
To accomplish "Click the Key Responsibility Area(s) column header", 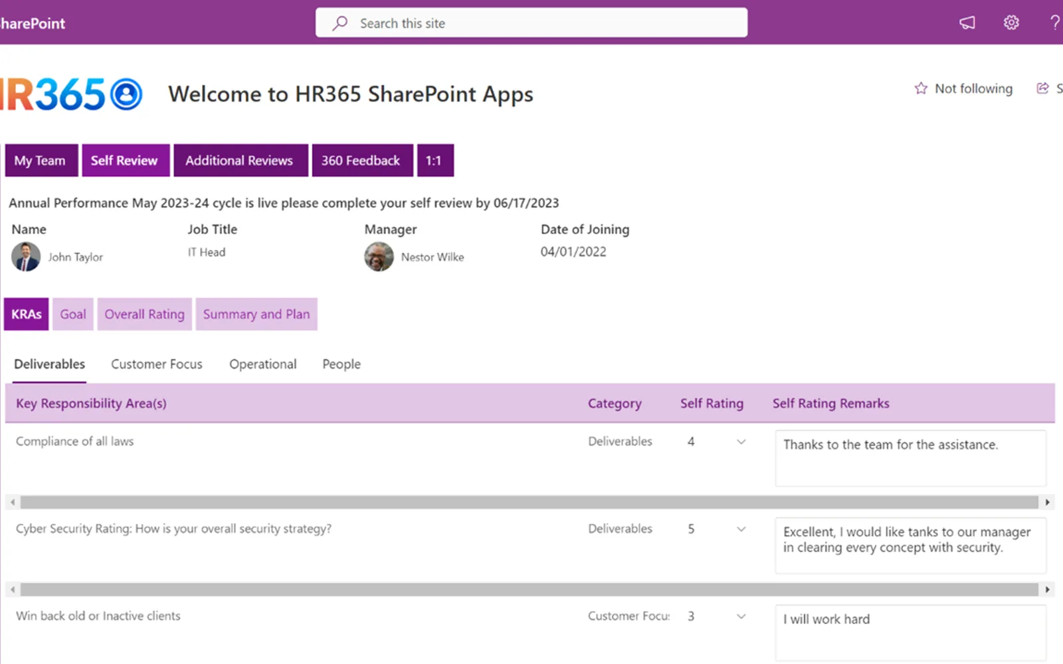I will (x=91, y=404).
